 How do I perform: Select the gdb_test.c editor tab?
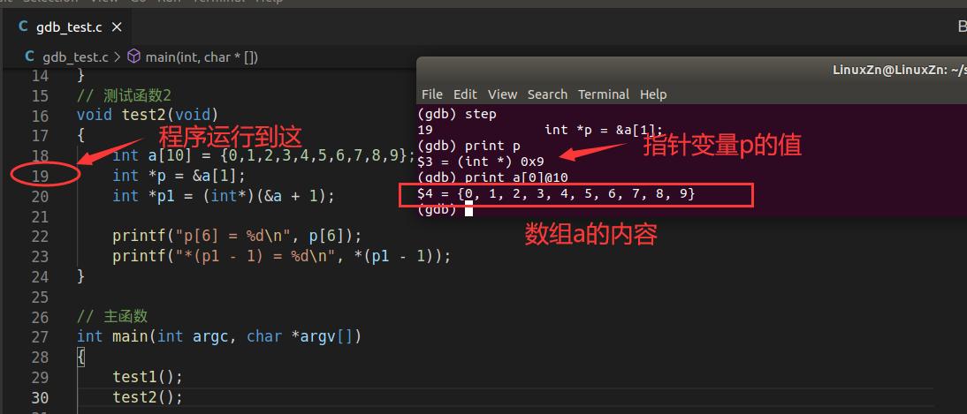pyautogui.click(x=68, y=27)
